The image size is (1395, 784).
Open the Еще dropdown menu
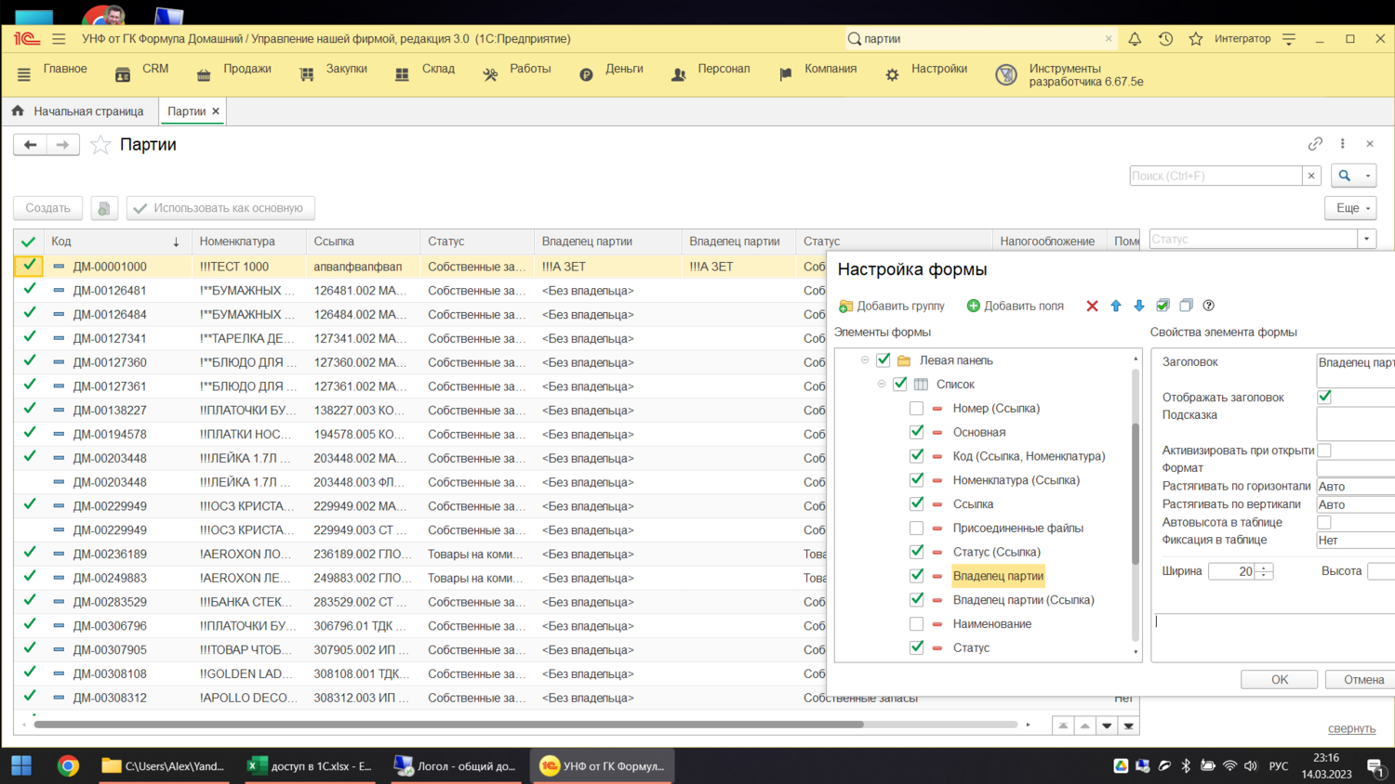pos(1350,208)
